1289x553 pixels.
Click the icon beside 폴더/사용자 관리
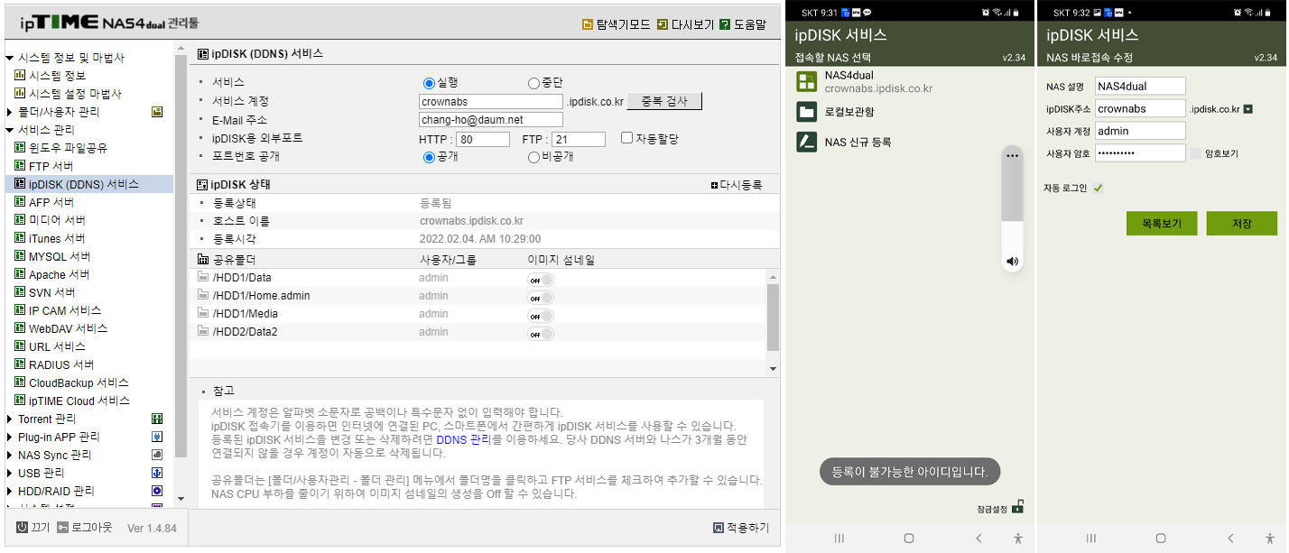157,112
